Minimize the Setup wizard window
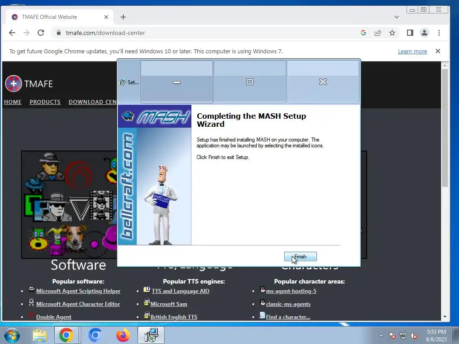This screenshot has width=459, height=344. click(x=177, y=82)
